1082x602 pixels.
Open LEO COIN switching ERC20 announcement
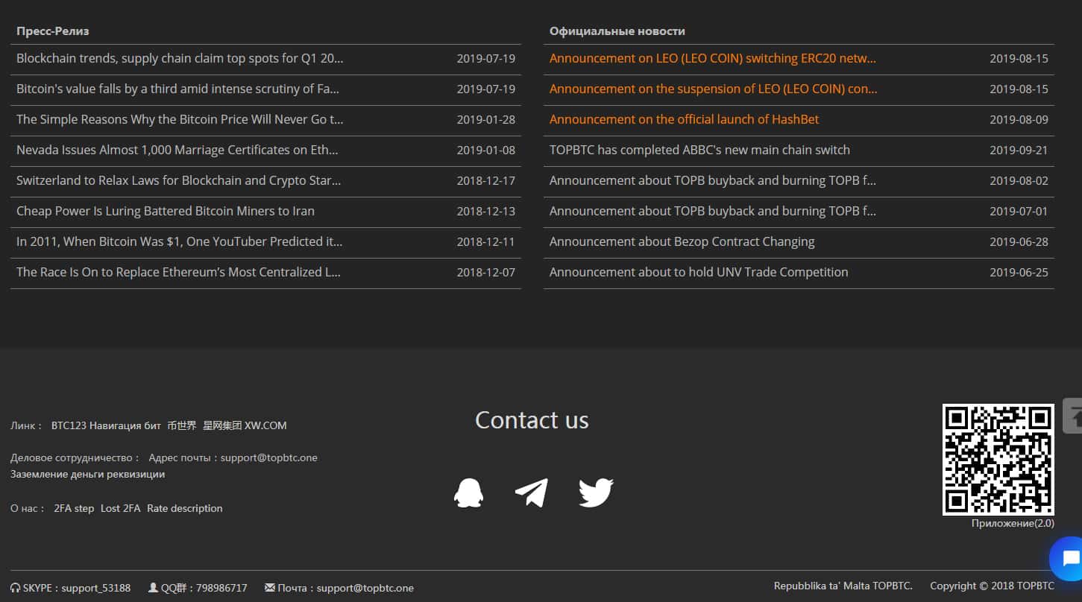point(712,58)
